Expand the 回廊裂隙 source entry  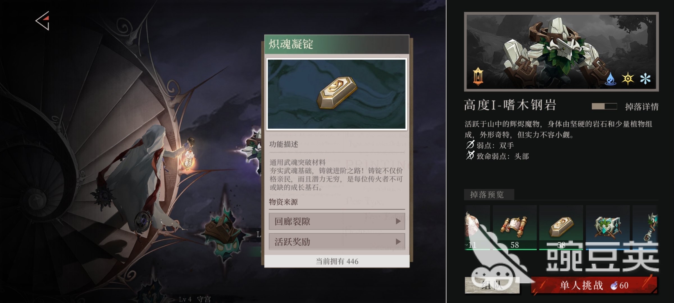click(337, 221)
